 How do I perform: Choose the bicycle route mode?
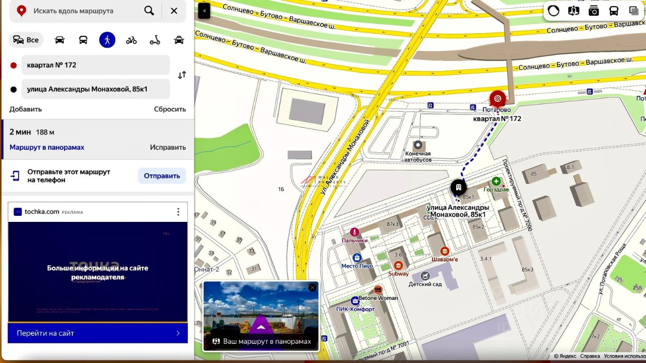click(131, 40)
